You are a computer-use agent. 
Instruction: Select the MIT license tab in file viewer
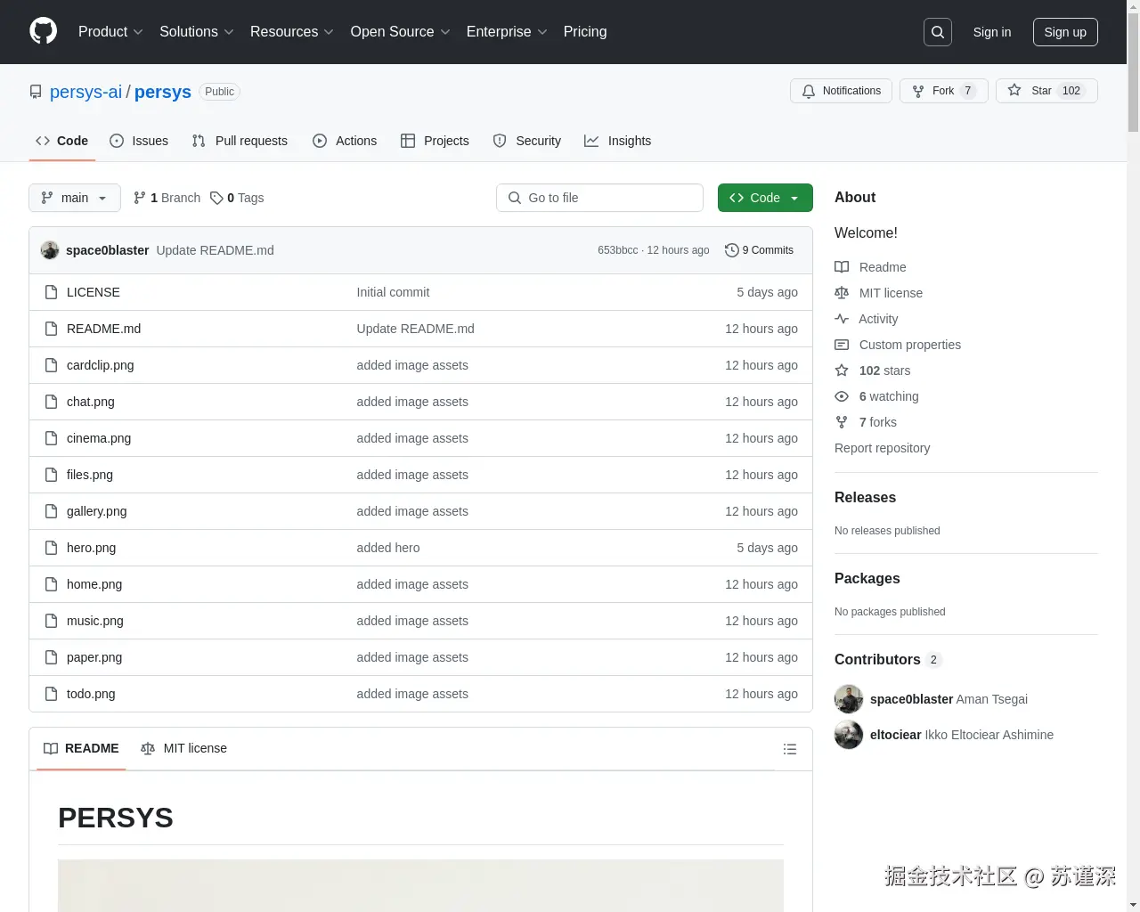pos(183,748)
